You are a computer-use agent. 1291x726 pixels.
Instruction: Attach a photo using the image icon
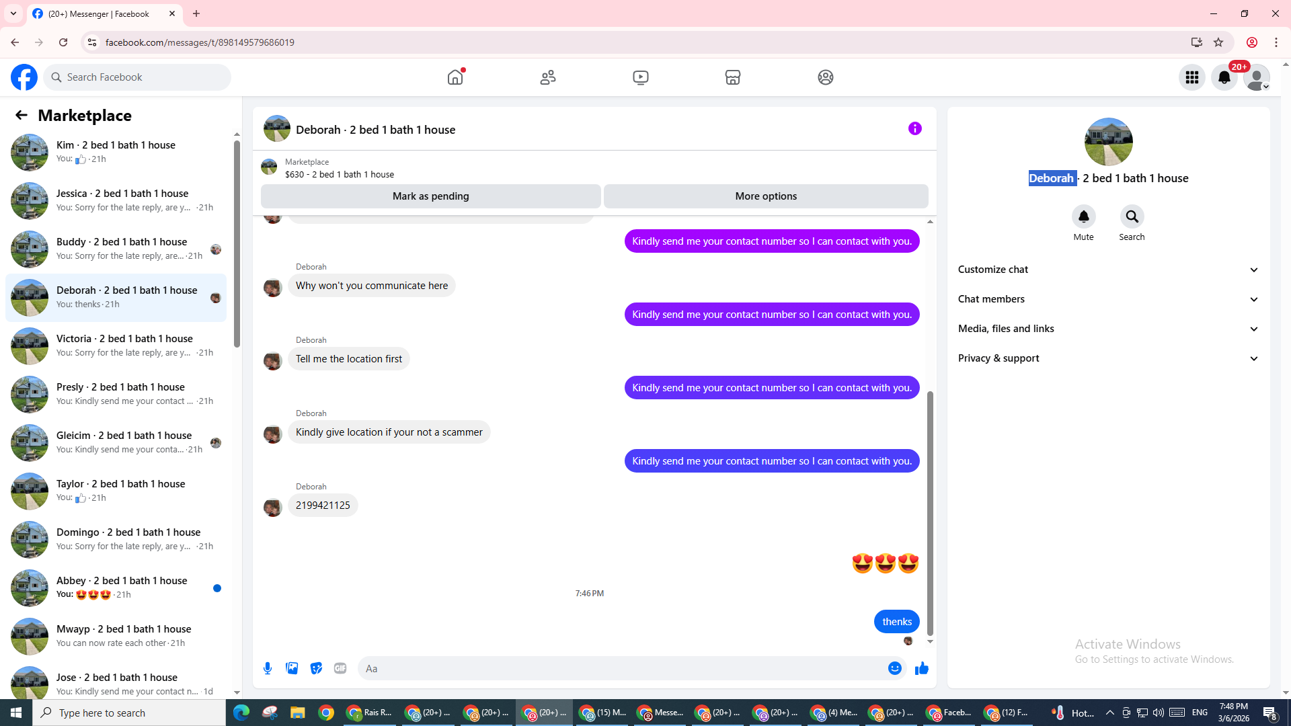coord(292,668)
